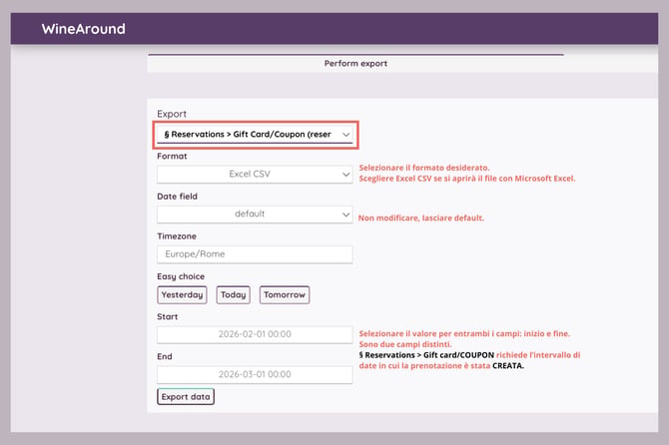Open the Export type dropdown
Screen dimensions: 669x445
tap(255, 135)
